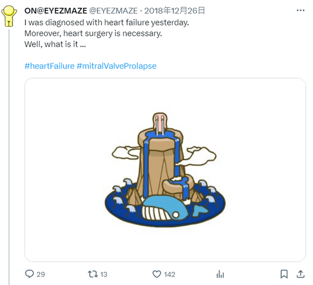Click the 29 replies count
The image size is (313, 285).
(x=41, y=274)
